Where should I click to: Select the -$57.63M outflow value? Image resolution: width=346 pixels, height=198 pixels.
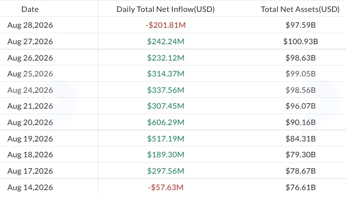pyautogui.click(x=165, y=188)
